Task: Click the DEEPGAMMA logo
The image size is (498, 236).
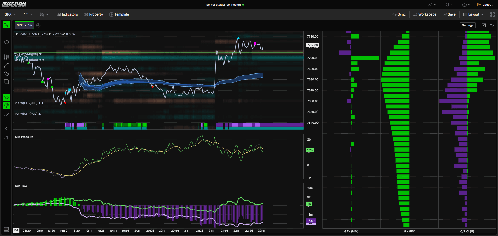Action: tap(14, 5)
